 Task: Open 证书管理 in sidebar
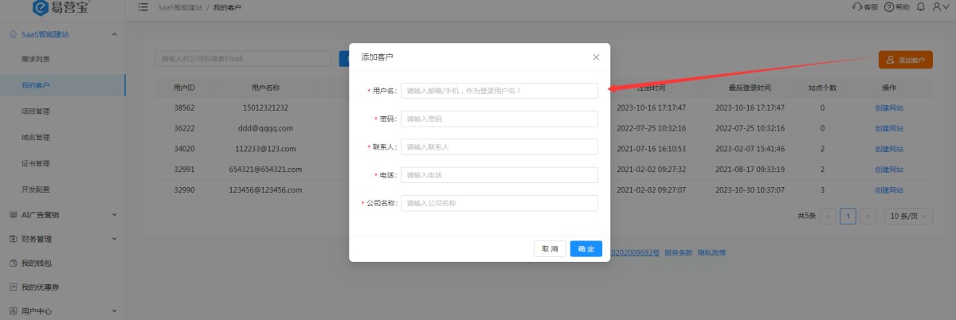coord(36,164)
